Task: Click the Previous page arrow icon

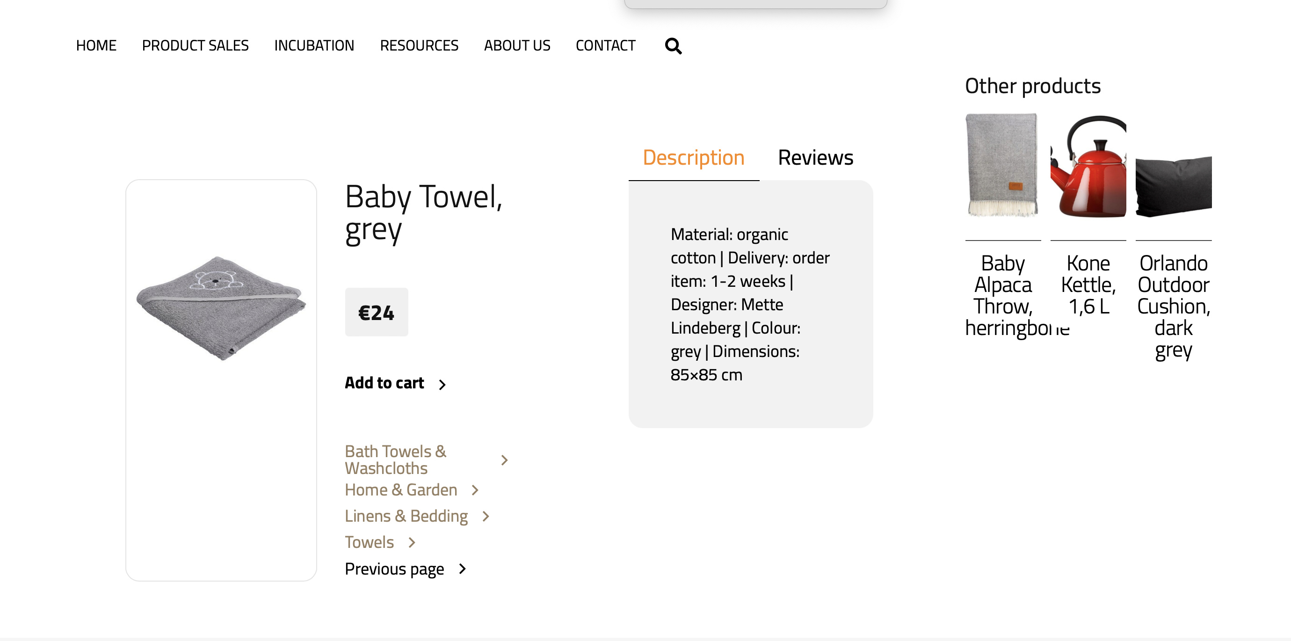Action: click(463, 569)
